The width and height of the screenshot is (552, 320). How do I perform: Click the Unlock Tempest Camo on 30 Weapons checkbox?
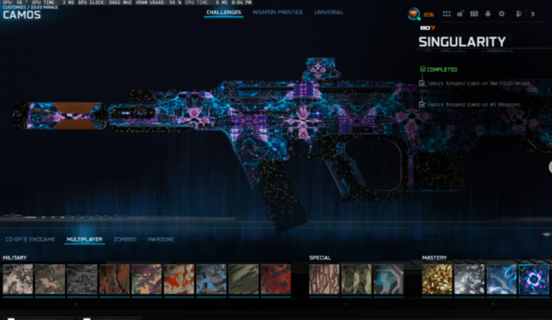(422, 104)
